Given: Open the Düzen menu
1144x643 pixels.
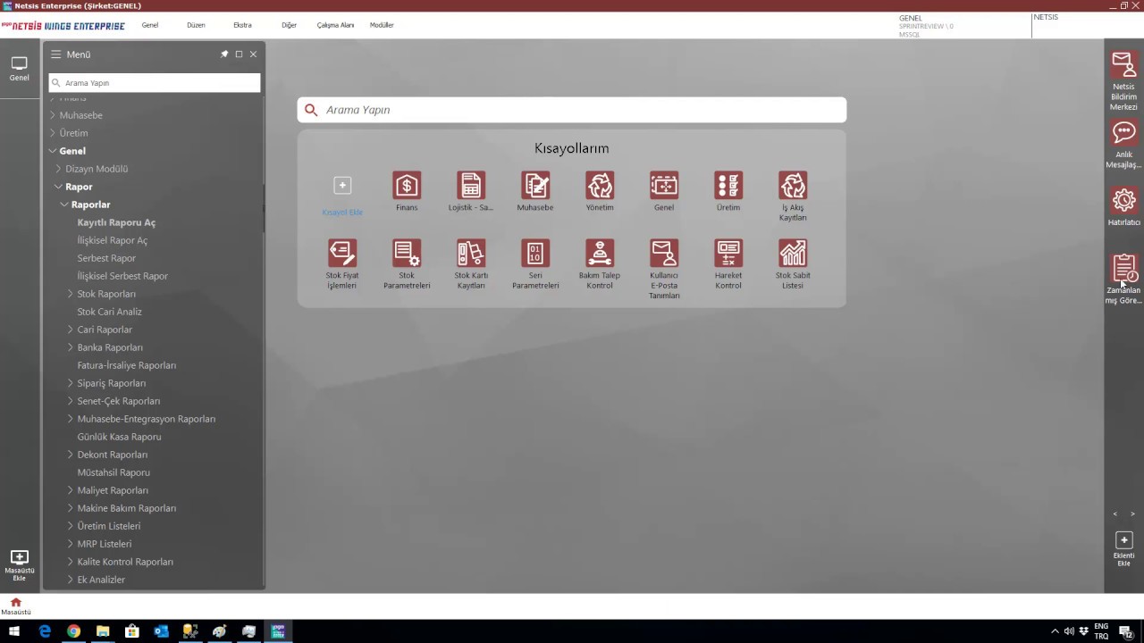Looking at the screenshot, I should (196, 25).
